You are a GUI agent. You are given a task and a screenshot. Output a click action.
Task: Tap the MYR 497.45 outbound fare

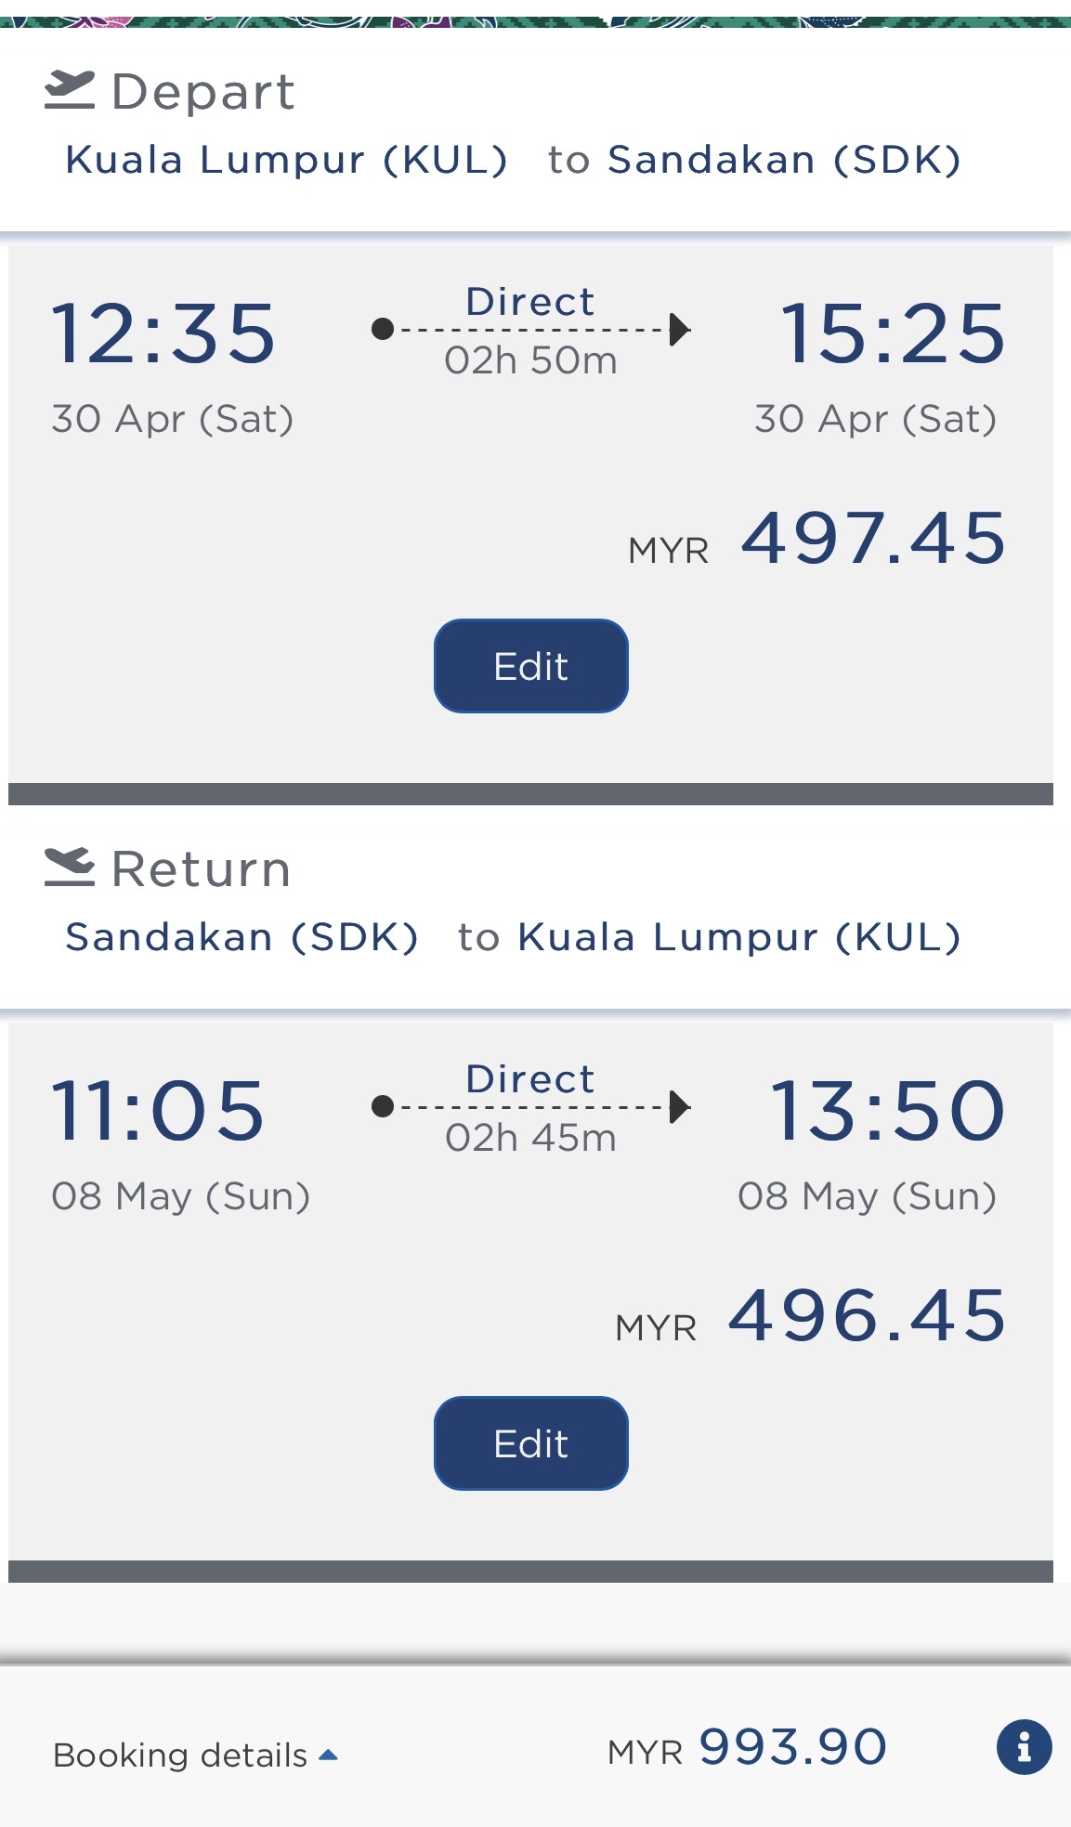coord(873,539)
